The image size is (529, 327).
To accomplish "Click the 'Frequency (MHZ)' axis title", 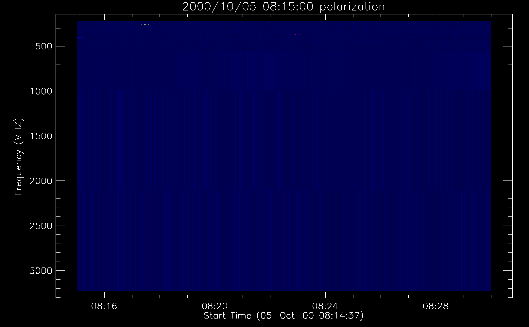I will pyautogui.click(x=19, y=157).
